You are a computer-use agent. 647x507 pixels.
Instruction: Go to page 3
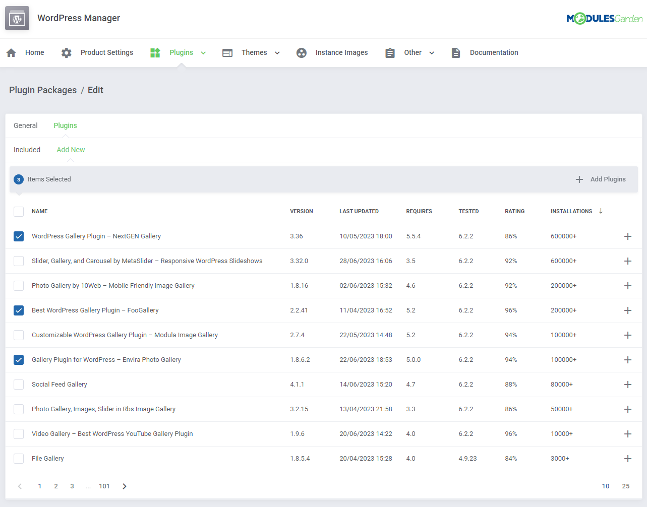click(72, 486)
